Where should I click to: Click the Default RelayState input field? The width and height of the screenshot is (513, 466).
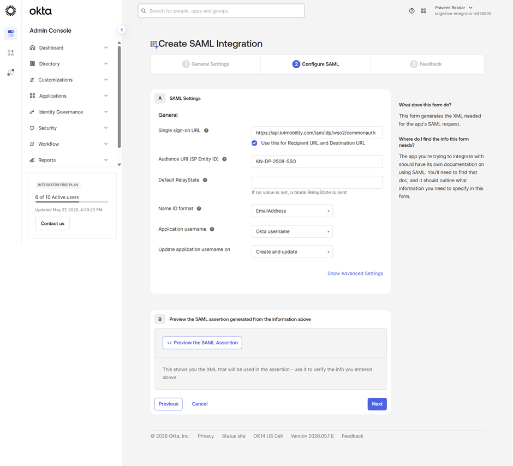pos(317,182)
